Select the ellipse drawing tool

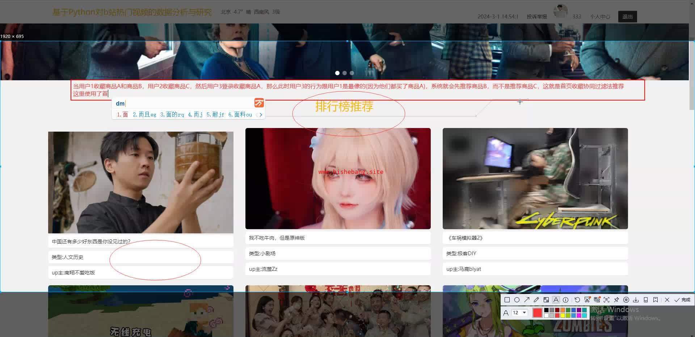click(517, 300)
